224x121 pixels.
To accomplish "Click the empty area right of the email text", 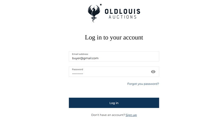I will tap(129, 58).
